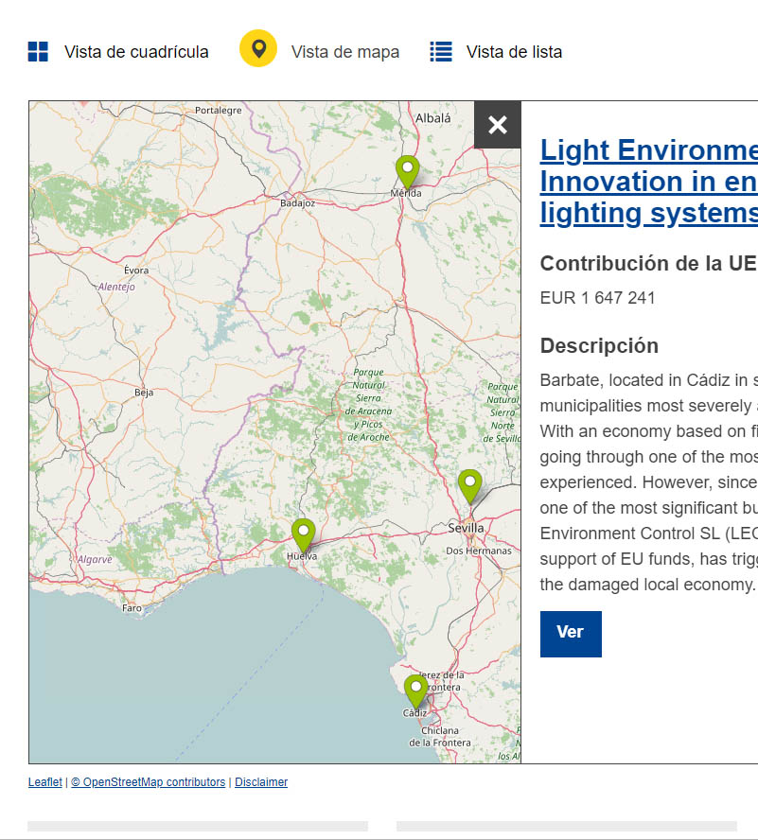The image size is (758, 840).
Task: Open the Light Environment project title link
Action: tap(648, 181)
